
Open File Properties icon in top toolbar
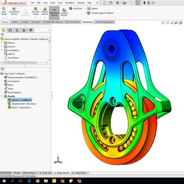pyautogui.click(x=149, y=3)
